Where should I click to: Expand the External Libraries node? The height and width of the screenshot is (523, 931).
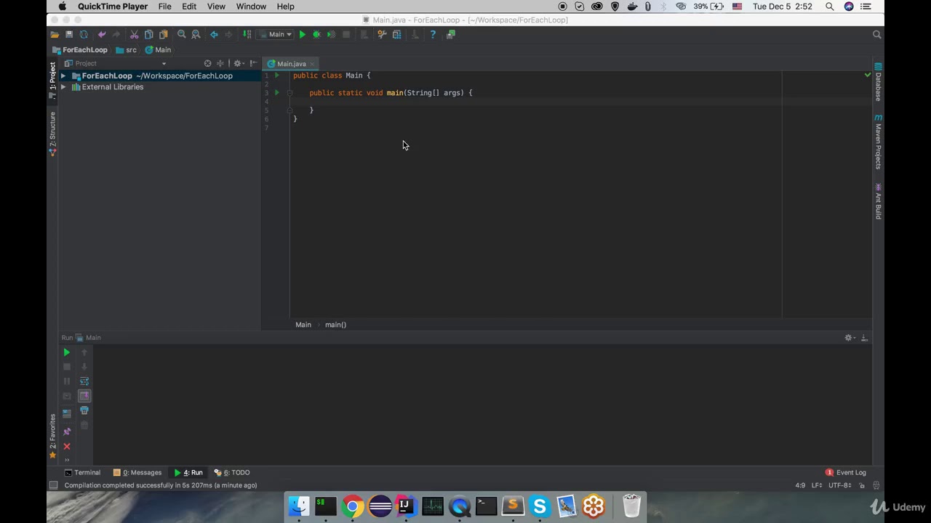[63, 87]
